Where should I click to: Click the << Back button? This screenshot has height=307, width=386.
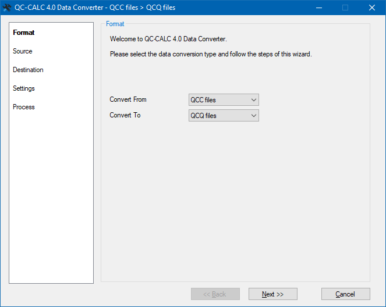pyautogui.click(x=215, y=294)
